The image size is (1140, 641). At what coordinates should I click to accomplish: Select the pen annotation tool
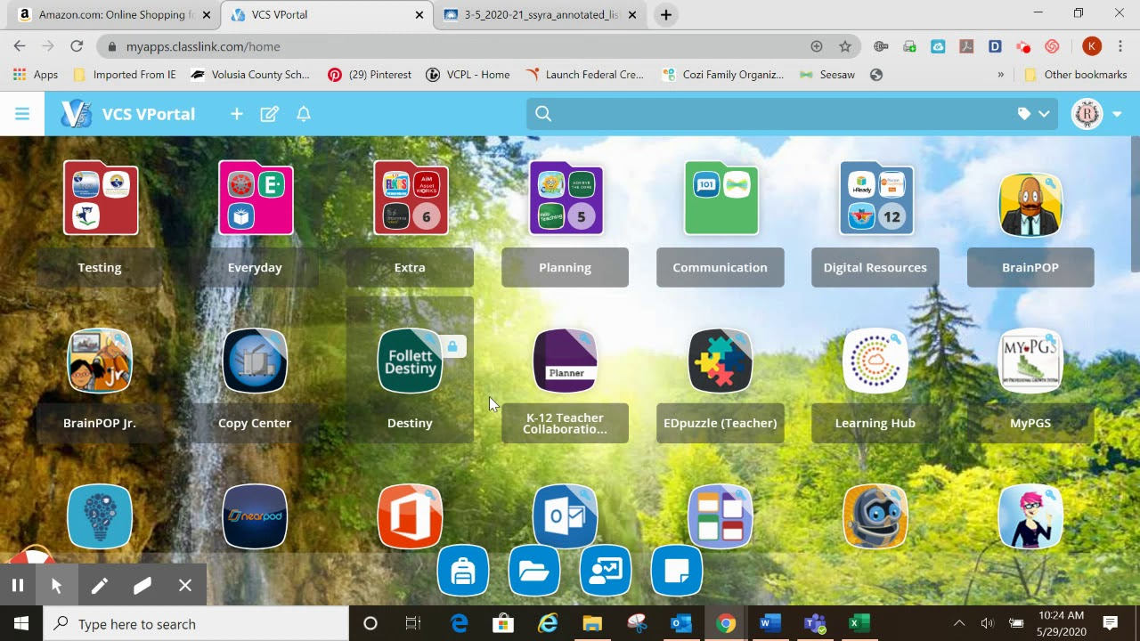point(99,585)
